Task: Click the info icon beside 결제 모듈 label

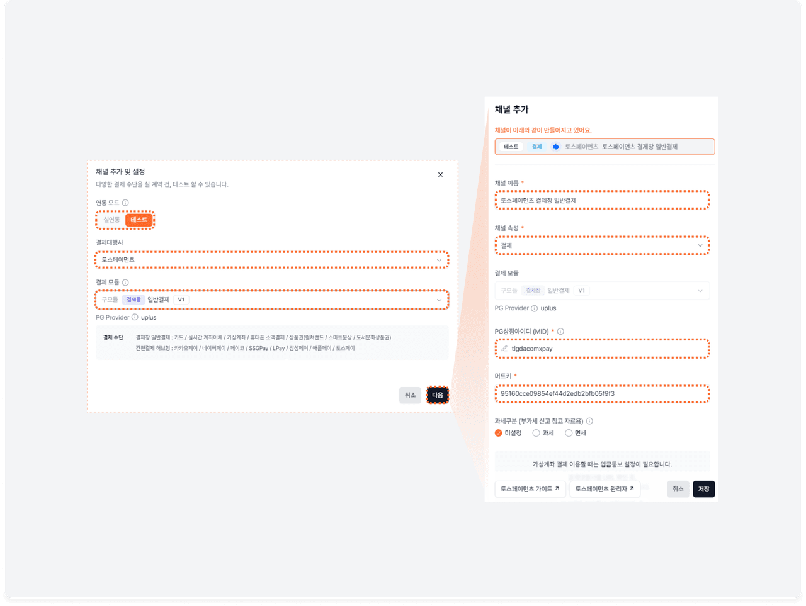Action: click(x=125, y=283)
